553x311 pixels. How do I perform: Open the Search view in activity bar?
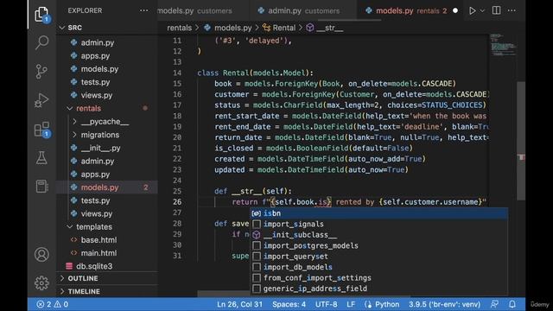point(41,42)
